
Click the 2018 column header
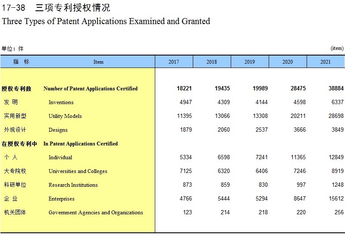212,62
